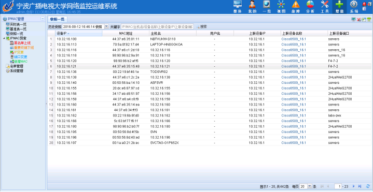Open the 分析 pie chart module

point(310,7)
